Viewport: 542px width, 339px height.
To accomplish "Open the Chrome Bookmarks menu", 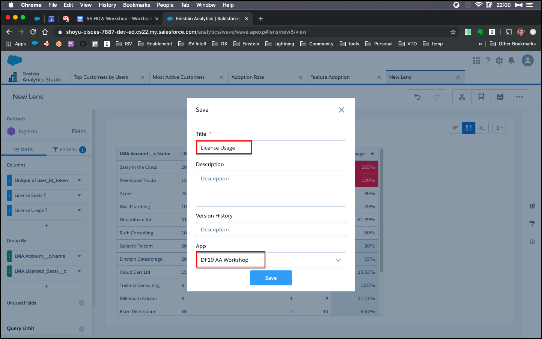I will click(x=137, y=5).
